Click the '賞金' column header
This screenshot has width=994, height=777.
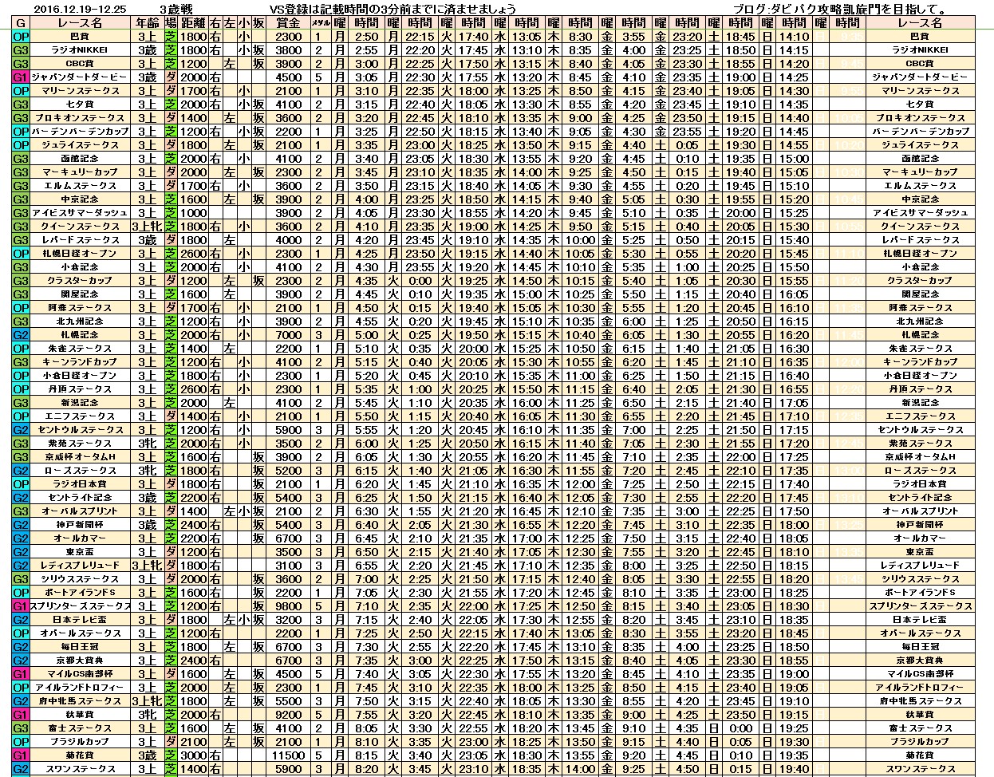[288, 23]
